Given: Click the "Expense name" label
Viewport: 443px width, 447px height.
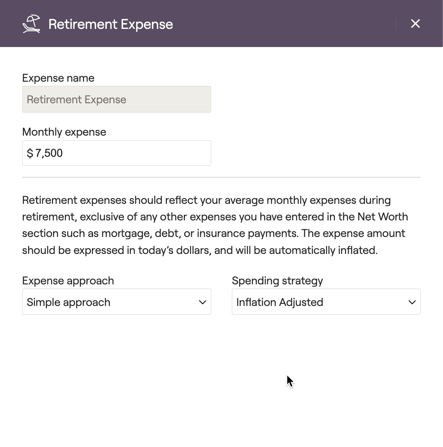Looking at the screenshot, I should tap(58, 78).
